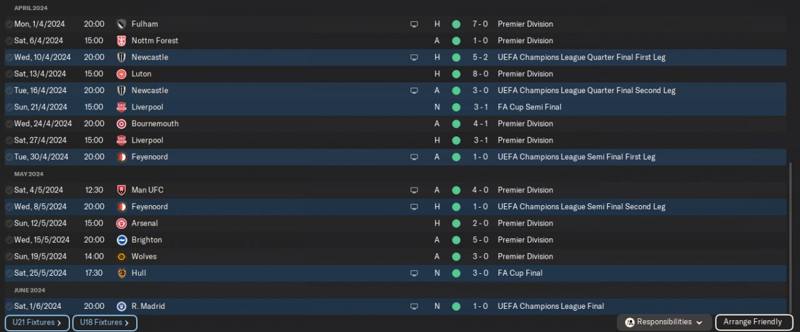This screenshot has height=332, width=800.
Task: Open the U21 Fixtures page
Action: [37, 323]
